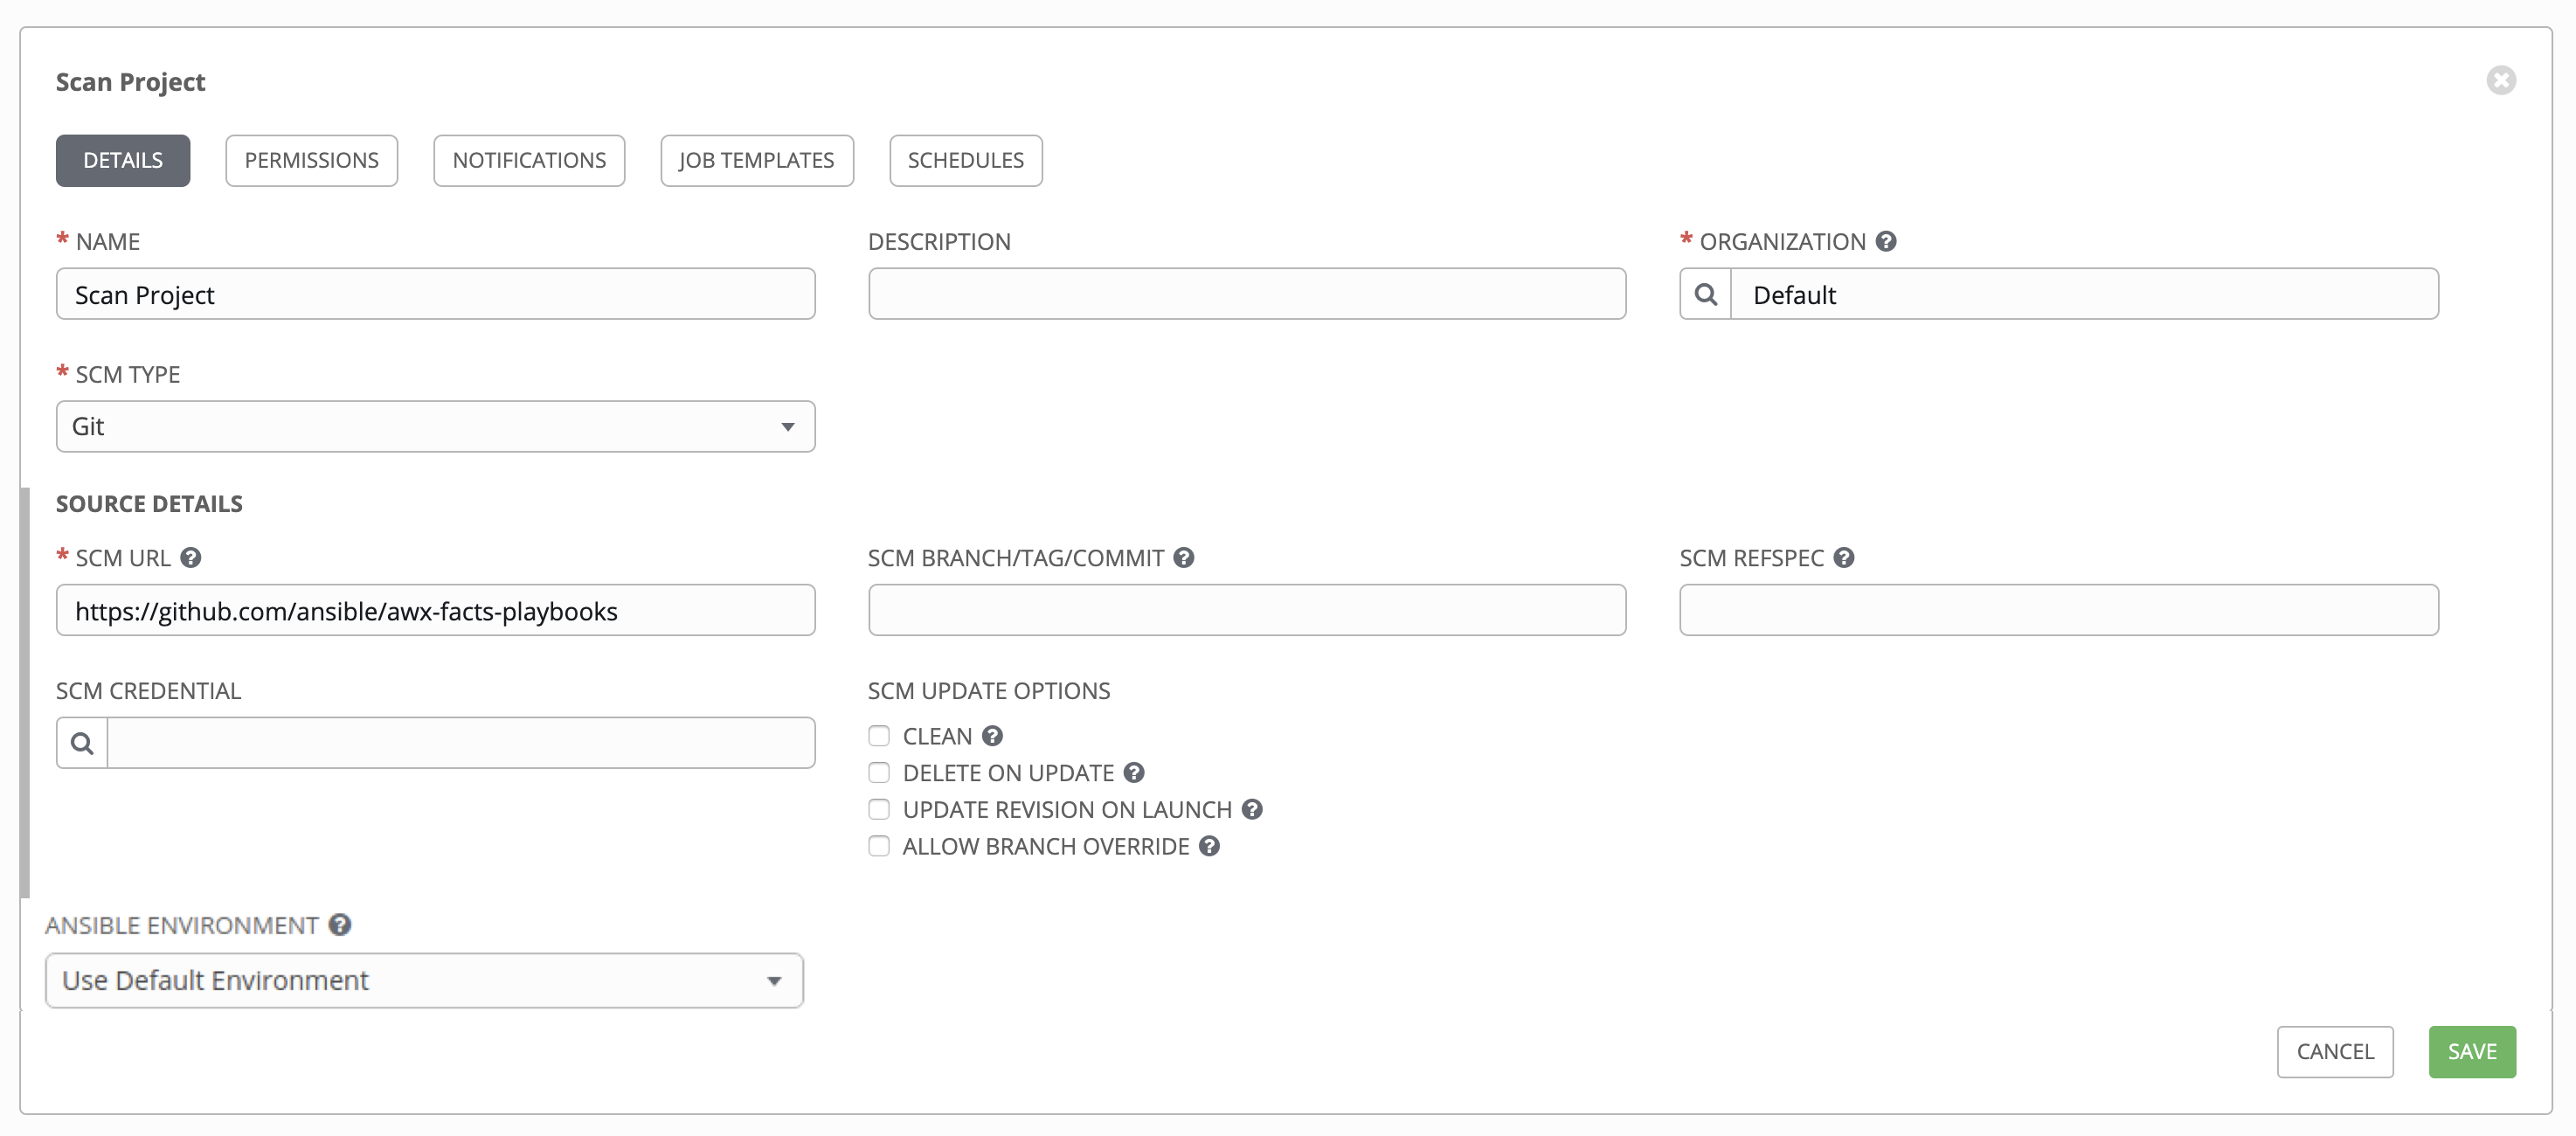This screenshot has height=1136, width=2576.
Task: Click the Cancel button
Action: tap(2335, 1052)
